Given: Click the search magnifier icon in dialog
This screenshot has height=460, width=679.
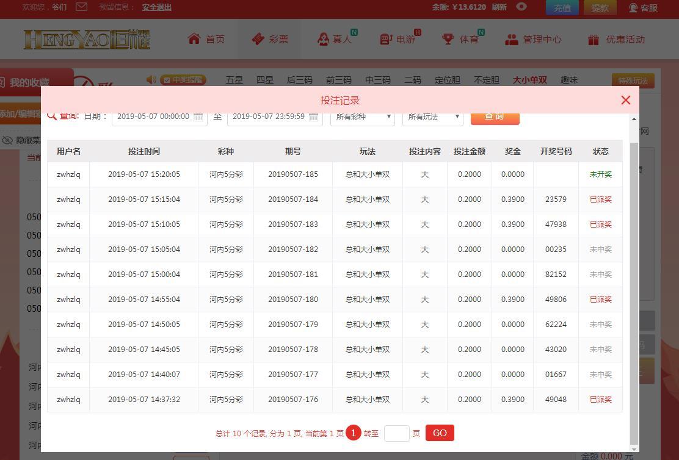Looking at the screenshot, I should click(x=51, y=116).
